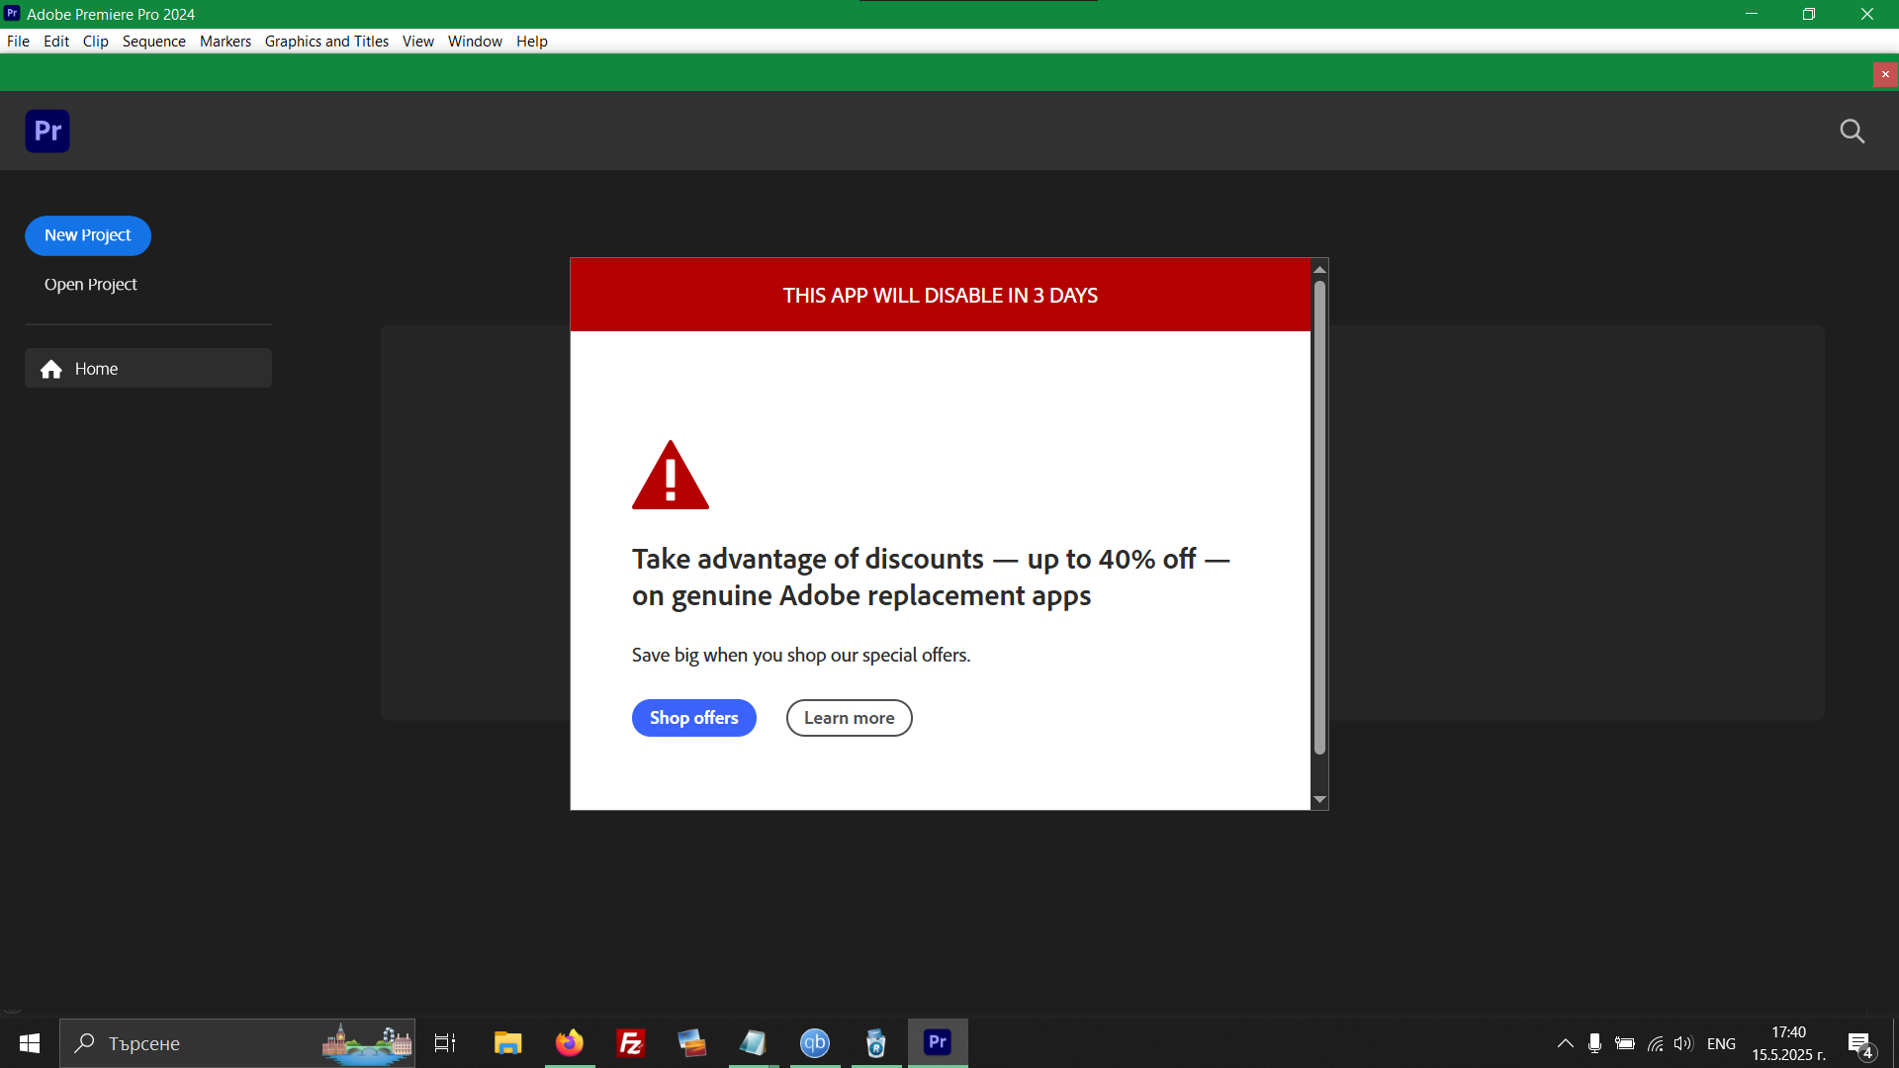Create a New Project
Viewport: 1899px width, 1068px height.
(x=88, y=235)
